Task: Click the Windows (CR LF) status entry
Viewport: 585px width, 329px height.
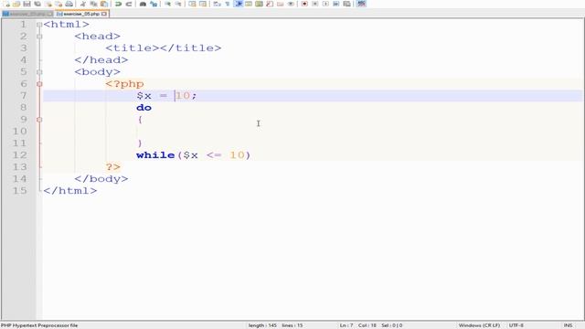Action: coord(479,325)
